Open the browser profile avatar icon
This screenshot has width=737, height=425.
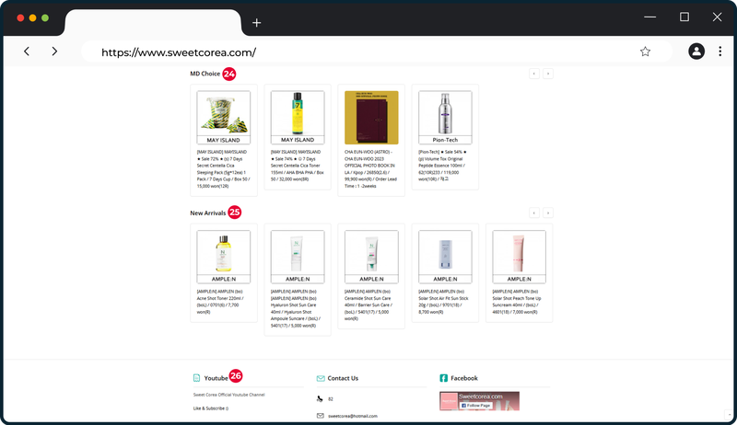coord(696,52)
